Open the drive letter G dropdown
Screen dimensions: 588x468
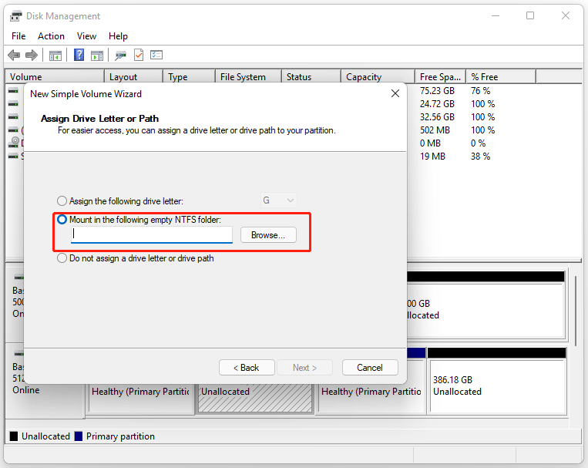(279, 200)
